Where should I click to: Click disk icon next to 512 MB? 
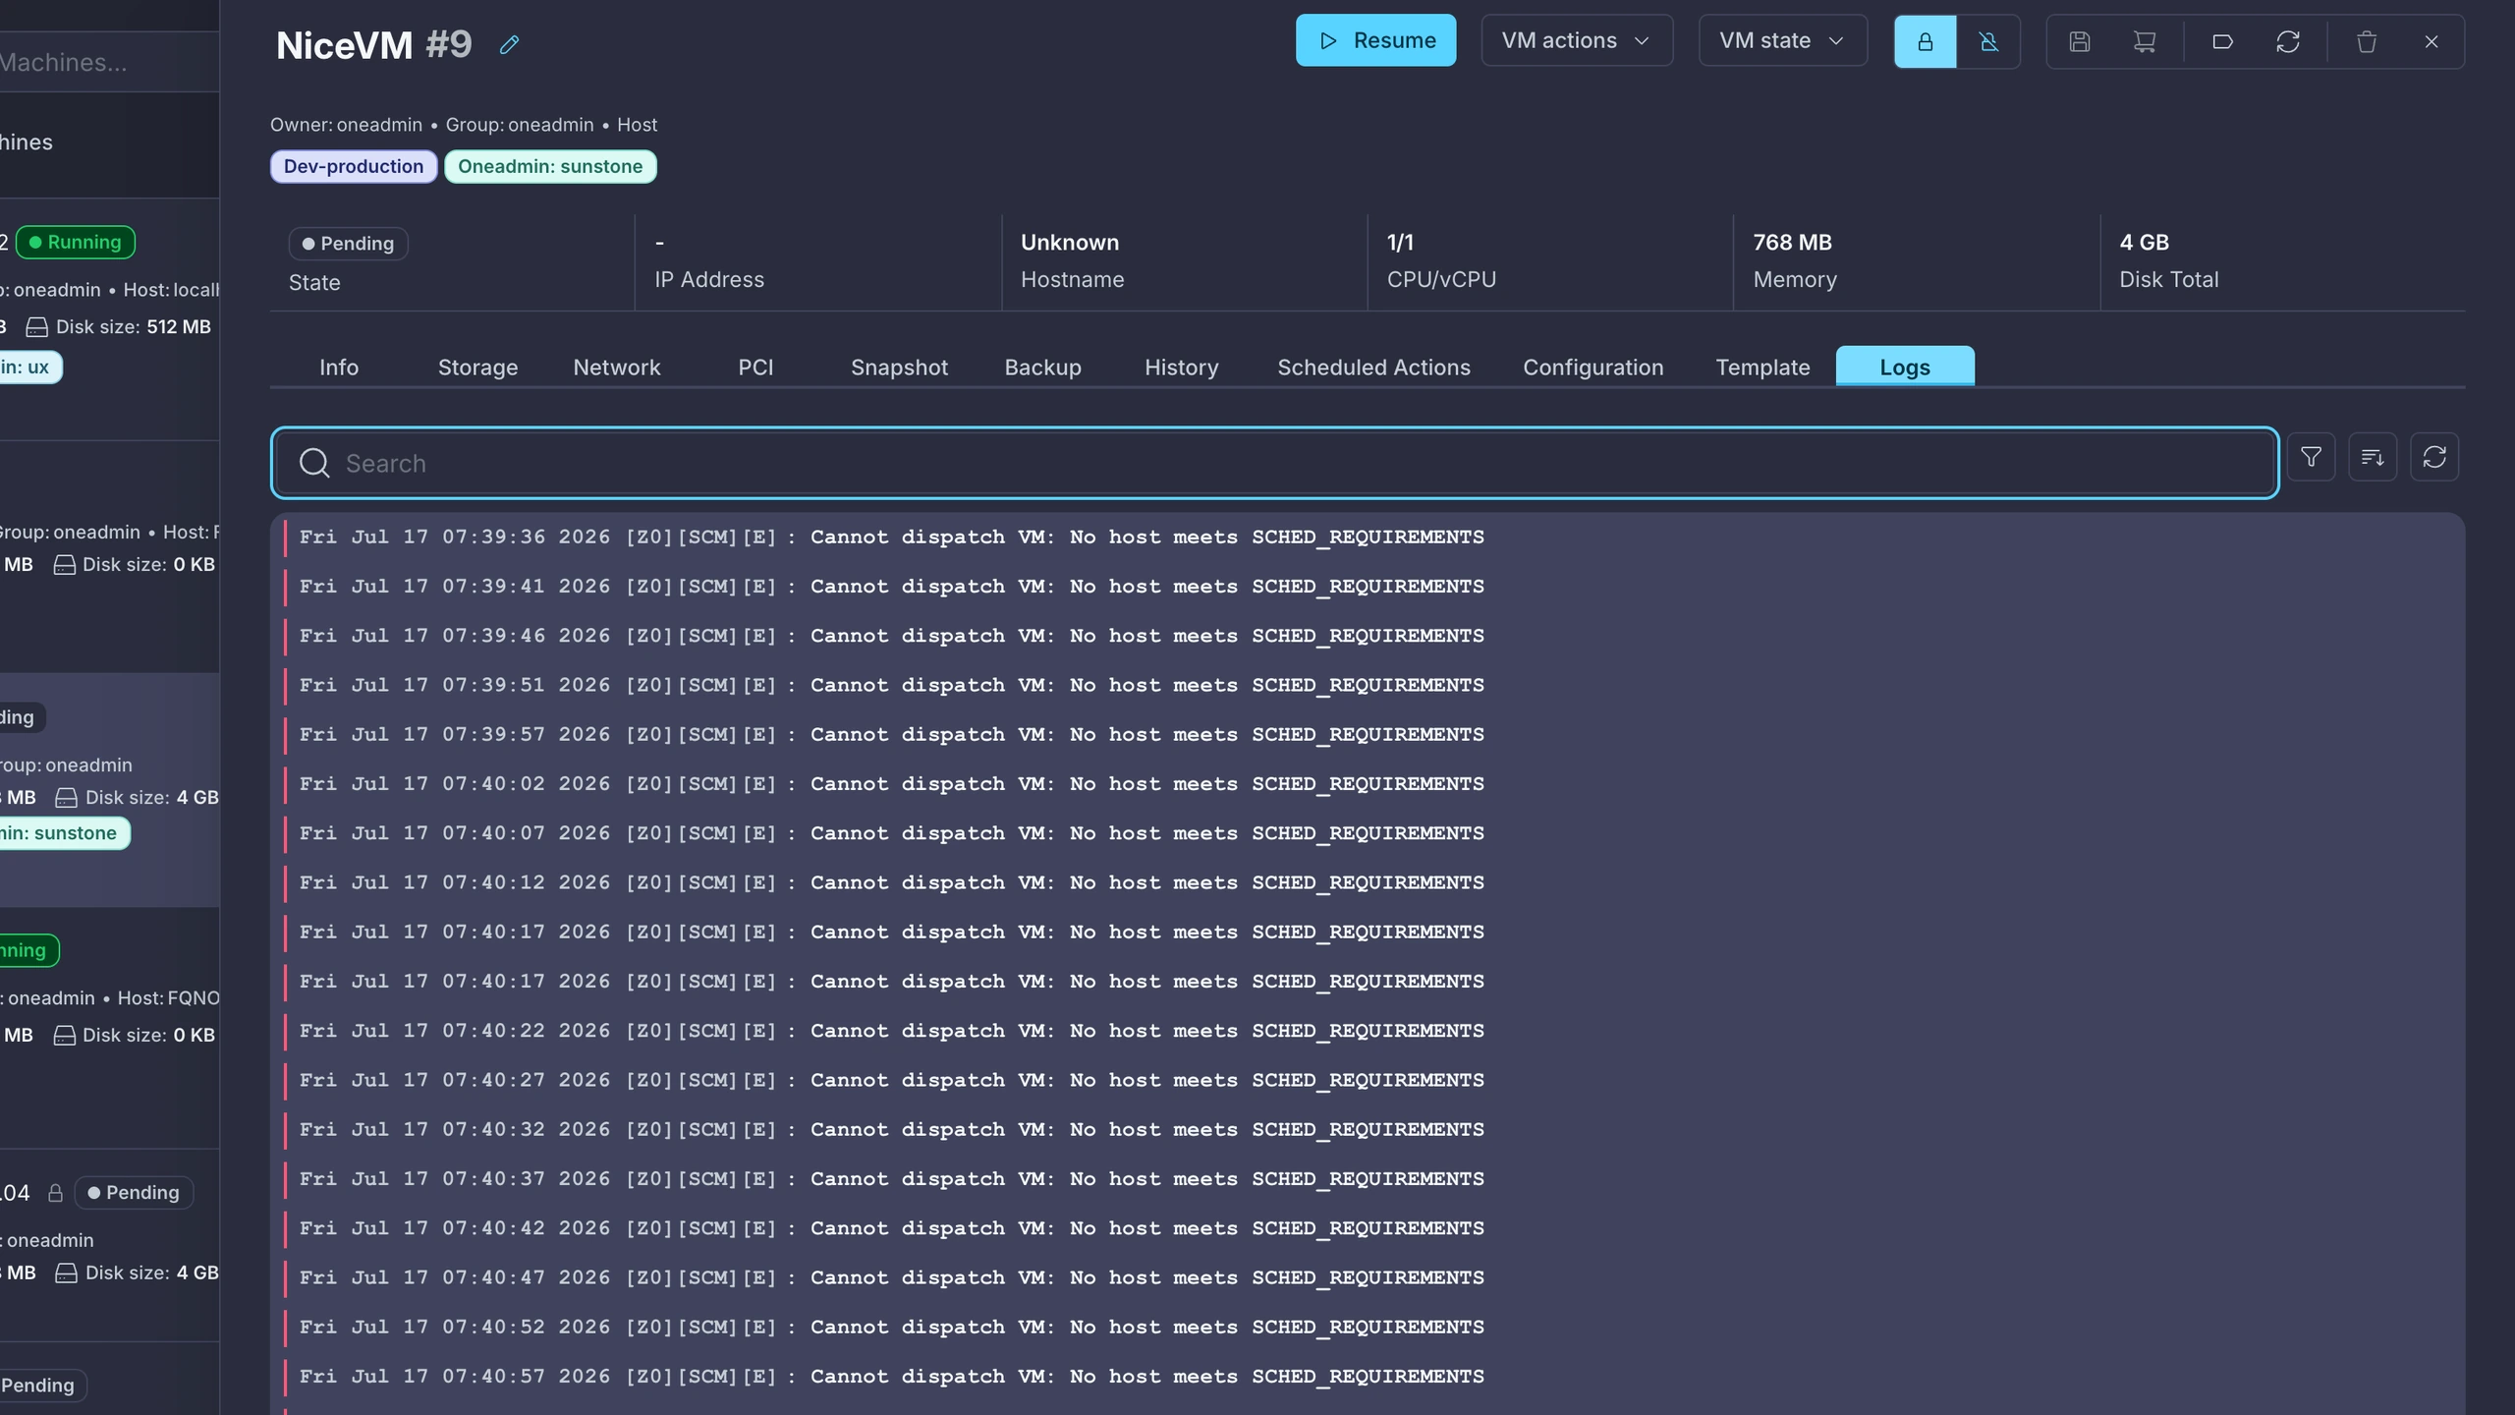[37, 326]
